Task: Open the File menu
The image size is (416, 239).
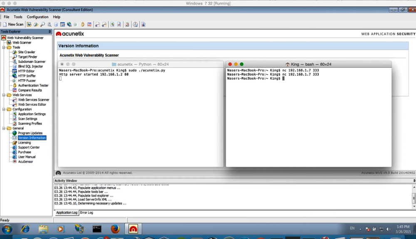Action: [6, 17]
